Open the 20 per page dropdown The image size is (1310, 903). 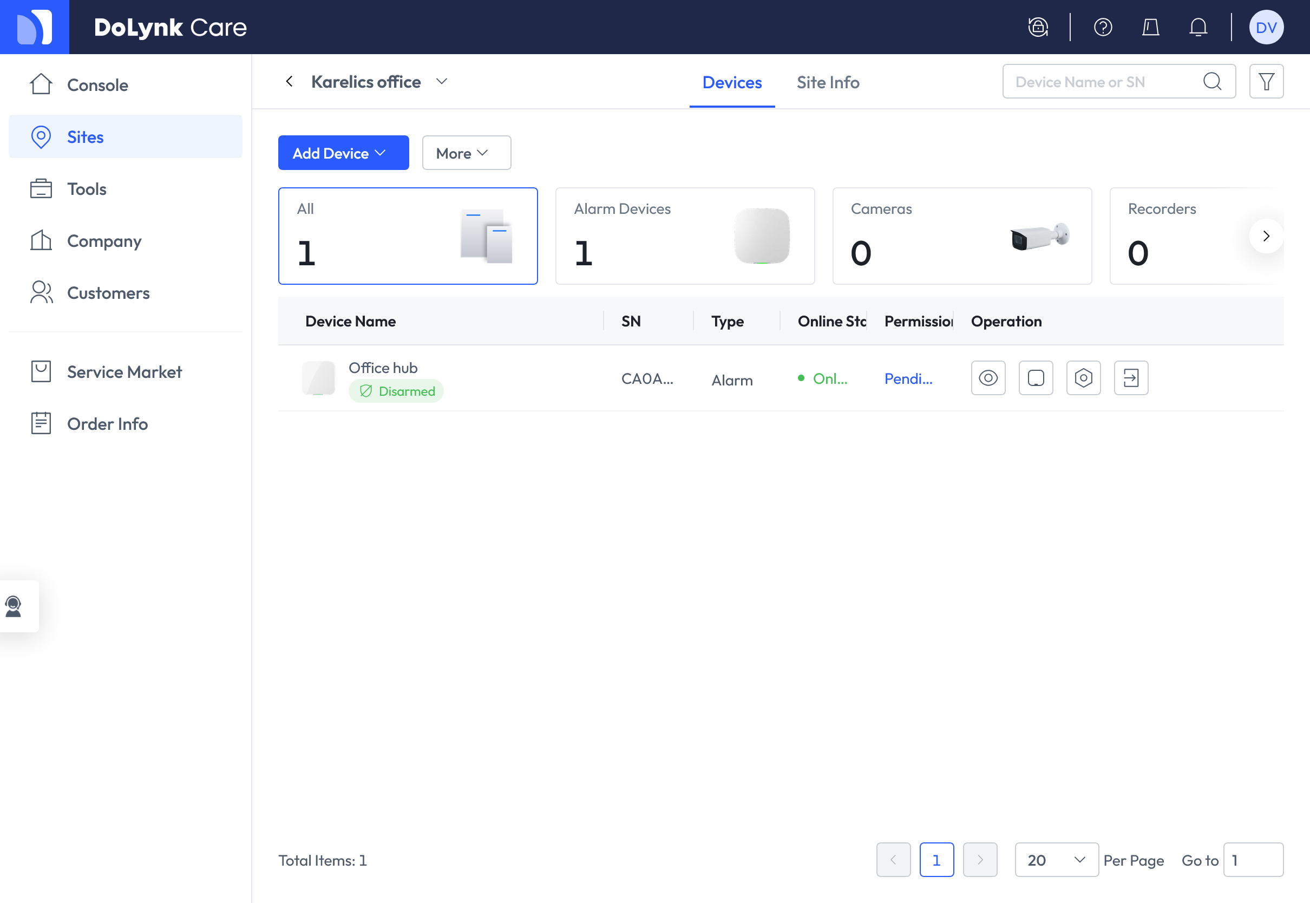point(1057,860)
